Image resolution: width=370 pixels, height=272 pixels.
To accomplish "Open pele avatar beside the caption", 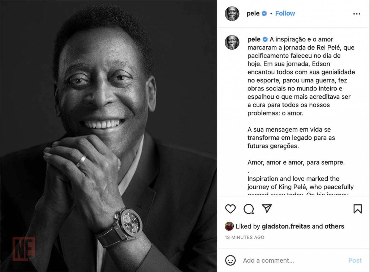I will tap(232, 42).
